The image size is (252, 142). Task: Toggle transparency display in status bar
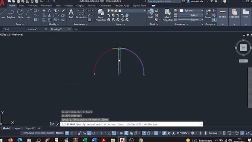tap(126, 133)
